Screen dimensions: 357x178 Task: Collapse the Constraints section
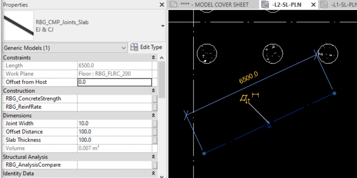(153, 58)
